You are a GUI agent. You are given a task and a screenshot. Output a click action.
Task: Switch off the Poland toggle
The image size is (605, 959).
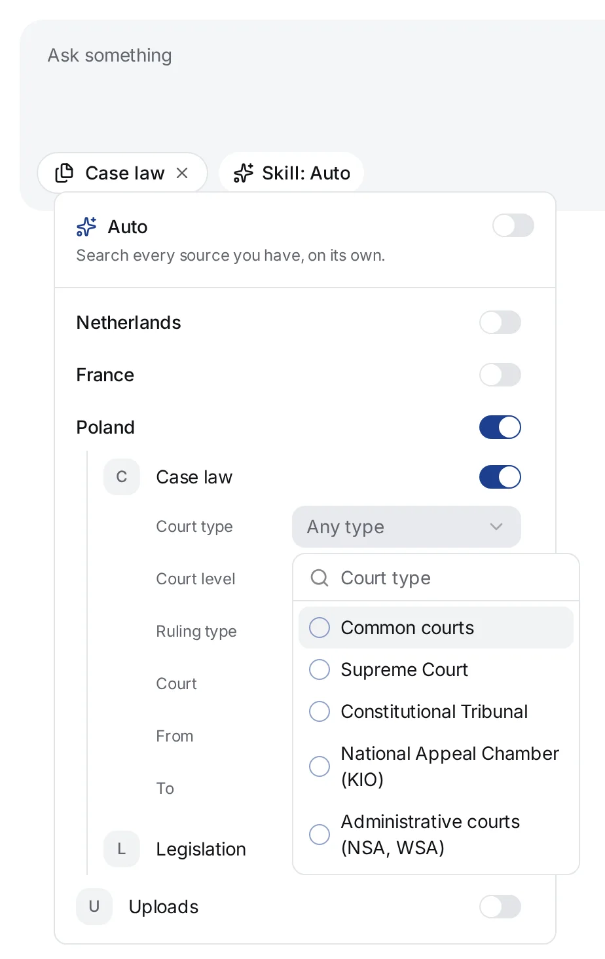(500, 427)
